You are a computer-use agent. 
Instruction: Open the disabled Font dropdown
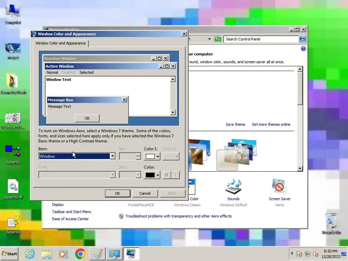click(x=77, y=175)
